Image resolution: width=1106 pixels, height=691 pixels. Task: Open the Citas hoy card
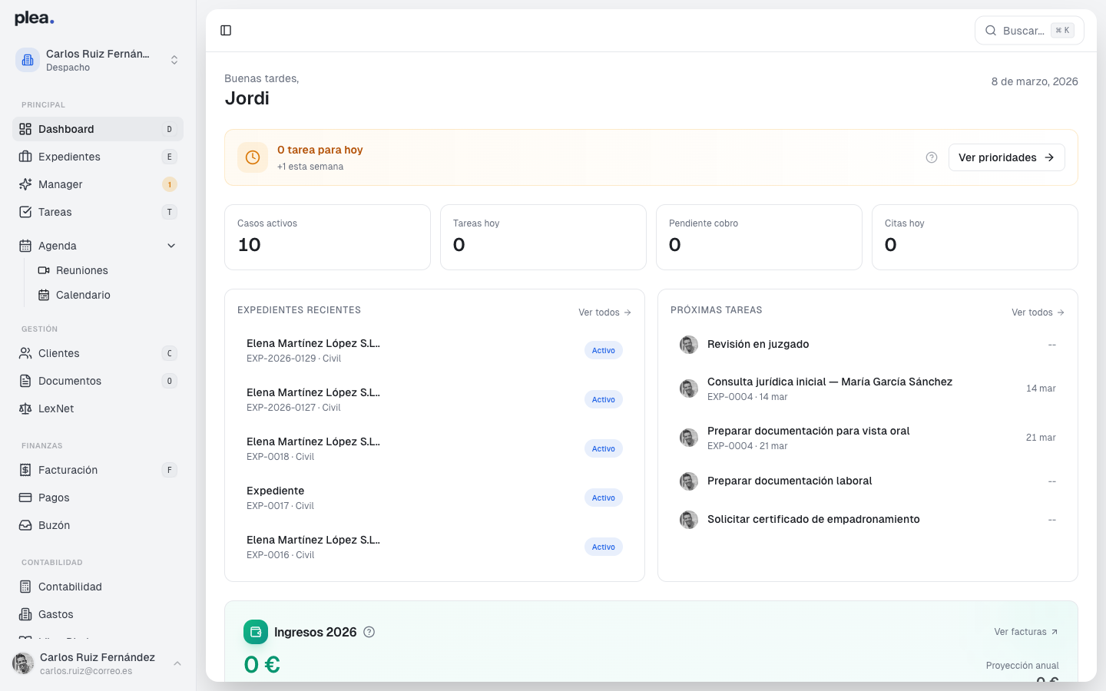coord(975,237)
